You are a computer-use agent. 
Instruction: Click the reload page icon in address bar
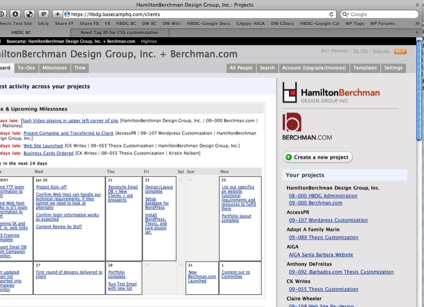tap(331, 15)
